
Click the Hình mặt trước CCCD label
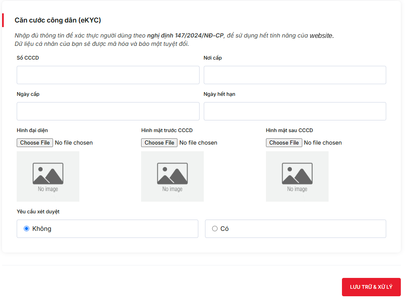click(167, 130)
